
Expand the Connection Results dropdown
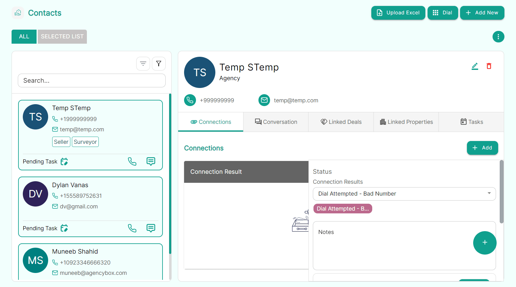(489, 194)
